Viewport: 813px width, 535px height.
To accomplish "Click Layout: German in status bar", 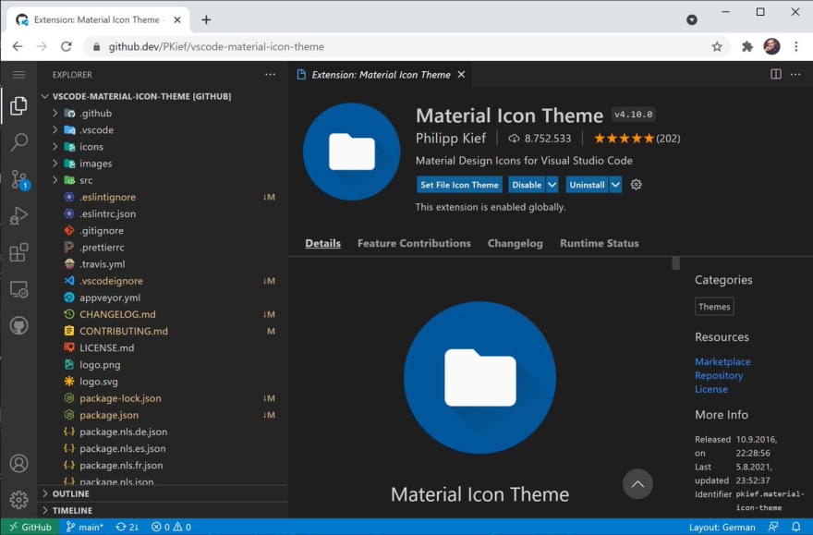I will pyautogui.click(x=722, y=527).
